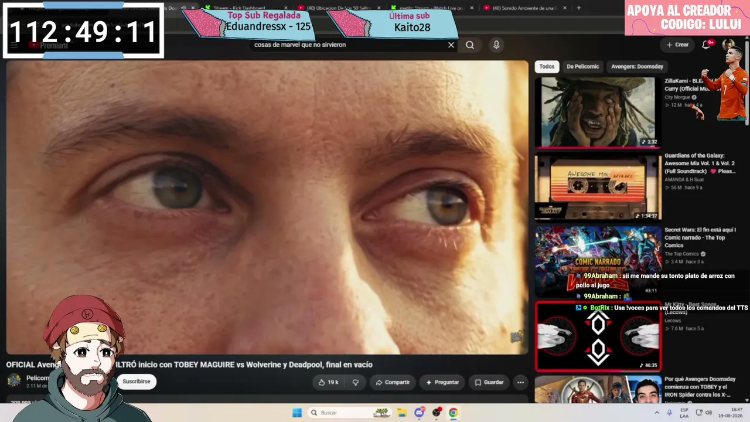The width and height of the screenshot is (750, 422).
Task: Start voice search with the microphone
Action: tap(496, 45)
